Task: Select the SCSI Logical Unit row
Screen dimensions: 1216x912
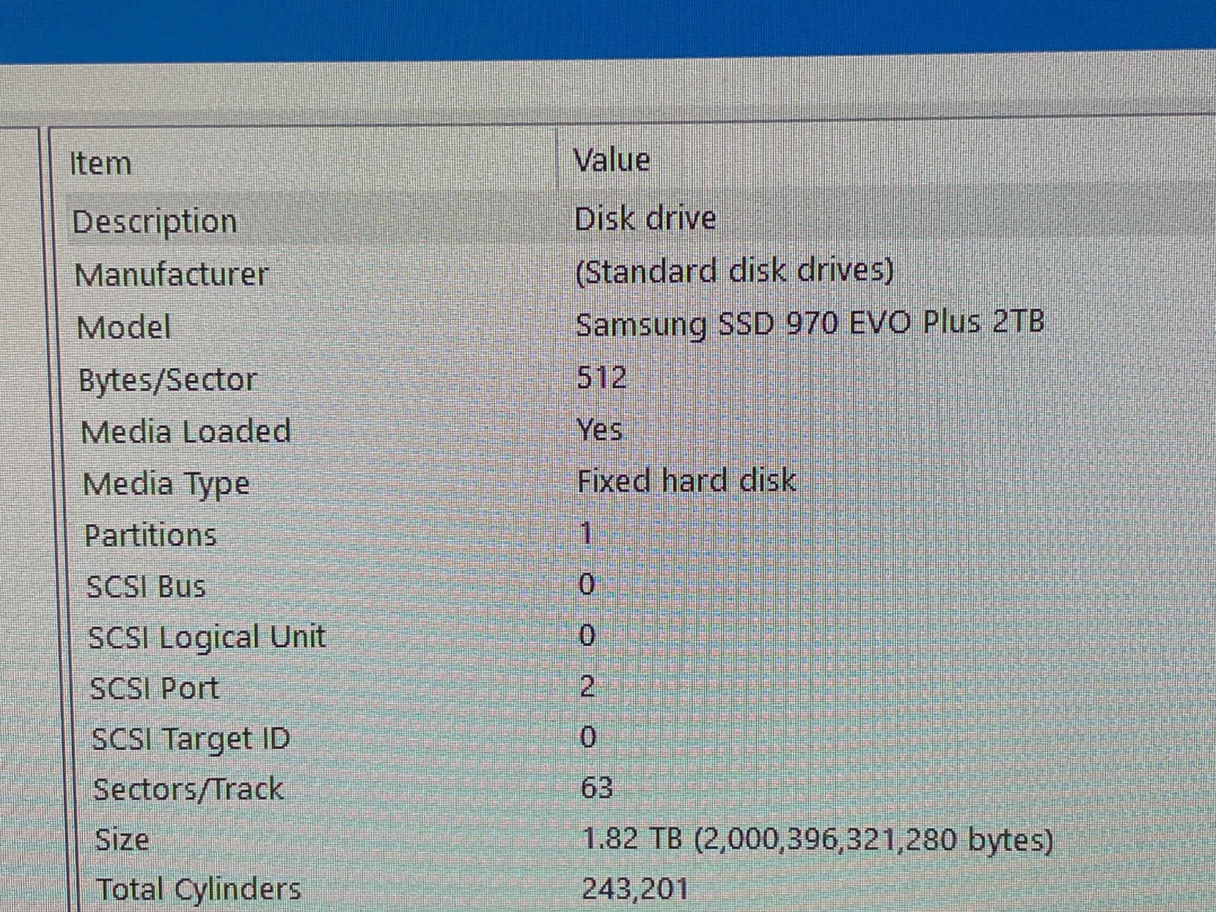Action: [x=207, y=637]
